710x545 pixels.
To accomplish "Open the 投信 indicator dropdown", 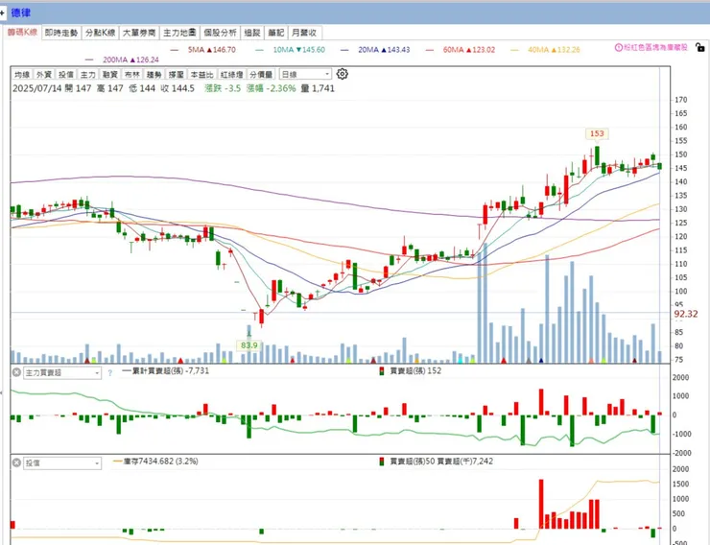I will [62, 463].
